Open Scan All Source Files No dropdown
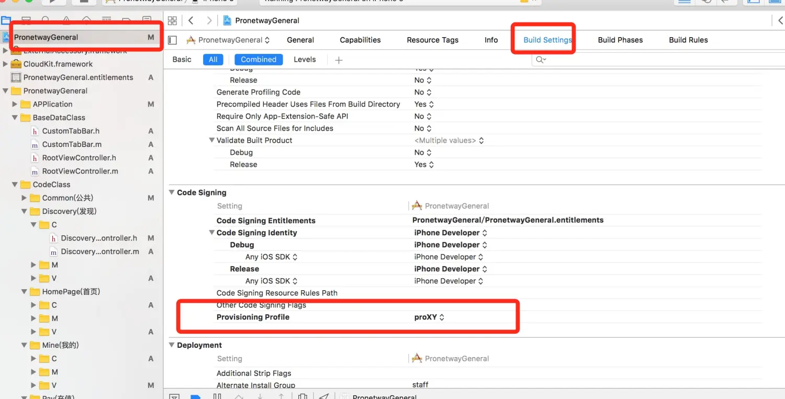The height and width of the screenshot is (399, 785). [x=423, y=128]
